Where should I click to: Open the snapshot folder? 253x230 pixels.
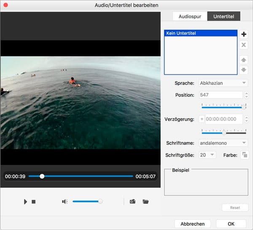[145, 202]
